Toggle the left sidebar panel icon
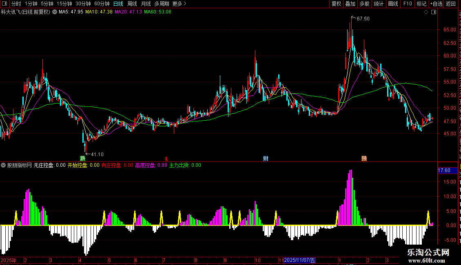Image resolution: width=461 pixels, height=265 pixels. pos(4,4)
